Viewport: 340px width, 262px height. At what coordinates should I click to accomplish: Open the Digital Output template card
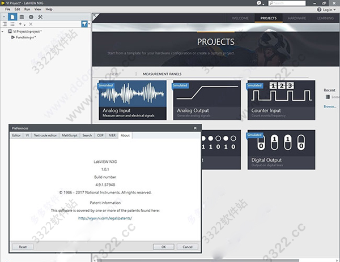point(281,149)
